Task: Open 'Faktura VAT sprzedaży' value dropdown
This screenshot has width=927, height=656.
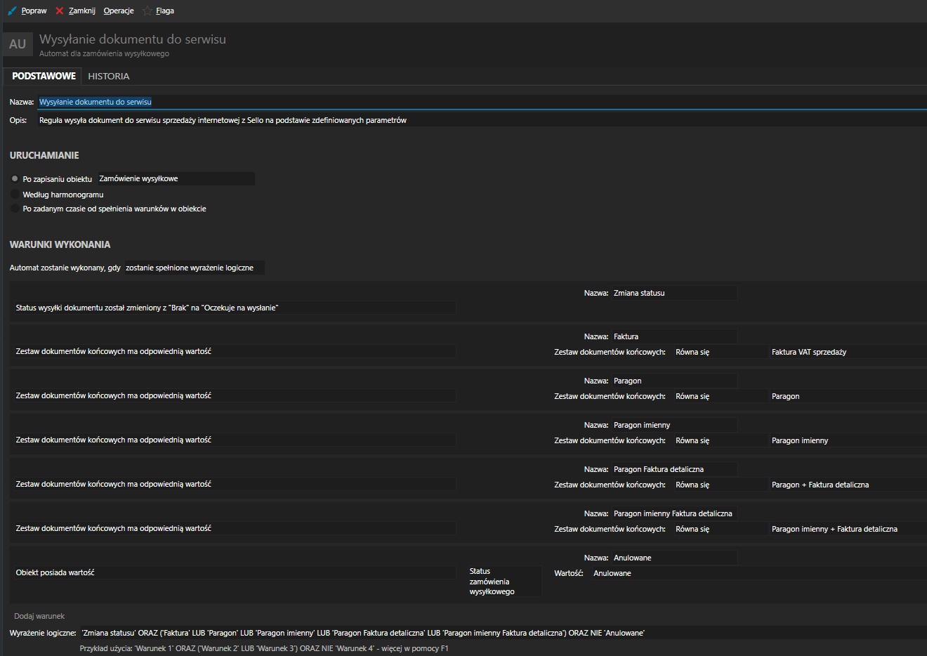Action: tap(846, 352)
